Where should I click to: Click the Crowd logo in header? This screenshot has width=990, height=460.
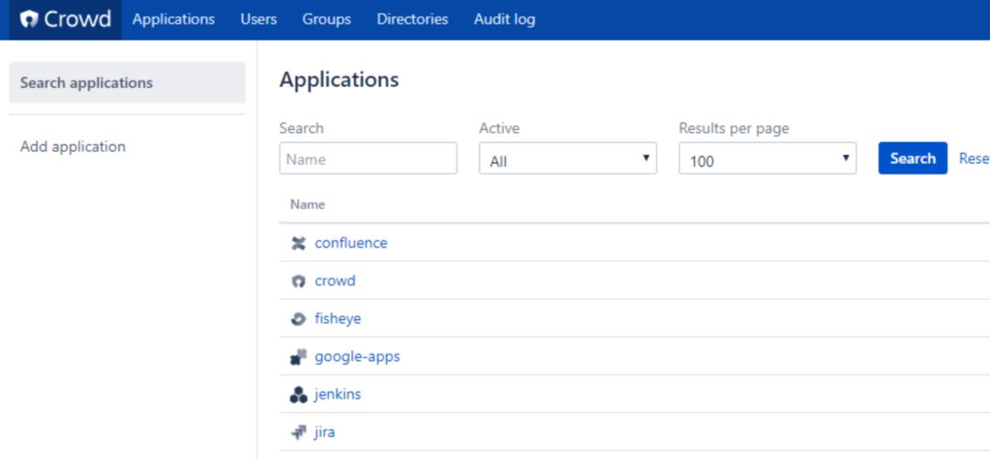(x=65, y=19)
